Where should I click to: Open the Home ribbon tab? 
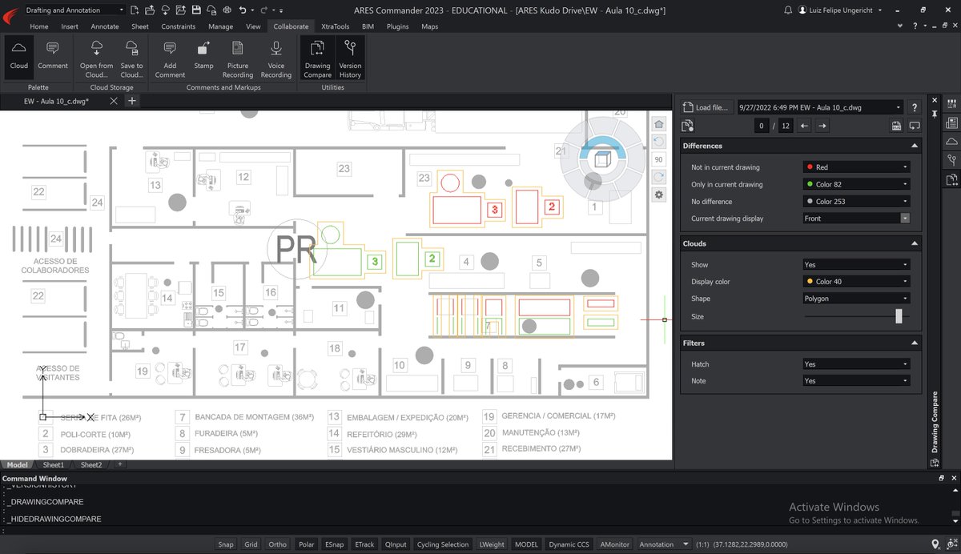38,26
